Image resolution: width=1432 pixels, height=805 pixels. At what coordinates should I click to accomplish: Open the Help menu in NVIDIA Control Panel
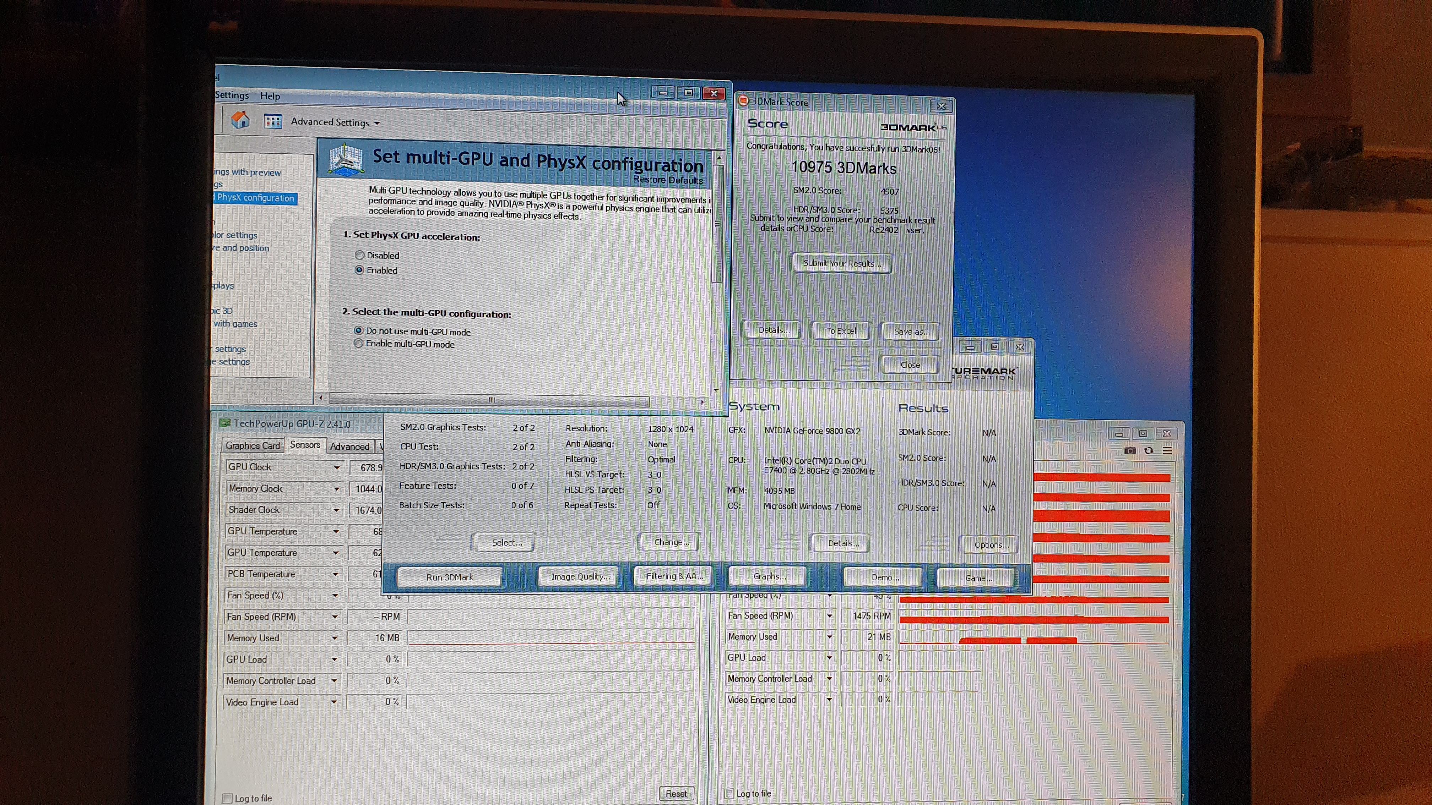coord(270,96)
